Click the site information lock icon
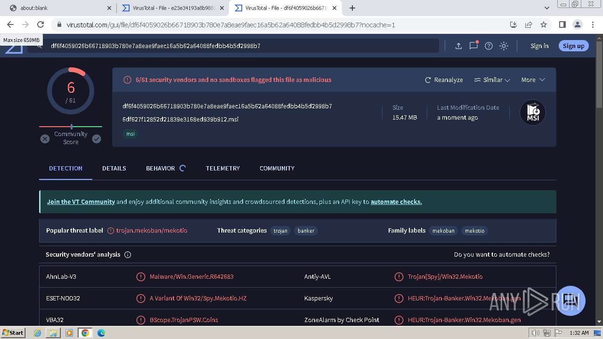This screenshot has height=339, width=603. coord(59,25)
